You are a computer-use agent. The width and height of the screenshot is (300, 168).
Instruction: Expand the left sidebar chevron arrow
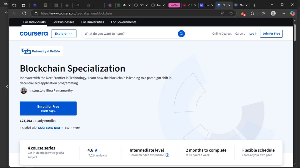point(7,86)
